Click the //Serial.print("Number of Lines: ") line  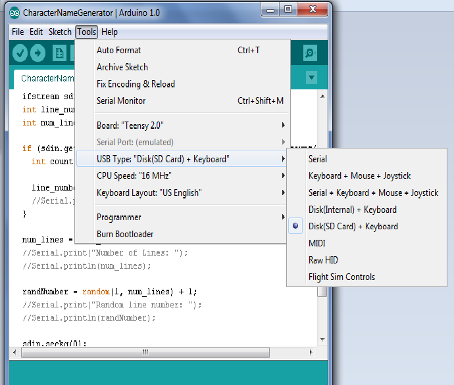point(105,253)
